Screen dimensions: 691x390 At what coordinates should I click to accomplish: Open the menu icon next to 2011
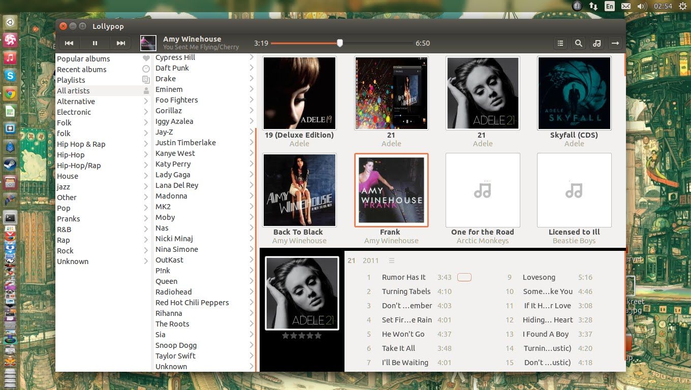392,261
